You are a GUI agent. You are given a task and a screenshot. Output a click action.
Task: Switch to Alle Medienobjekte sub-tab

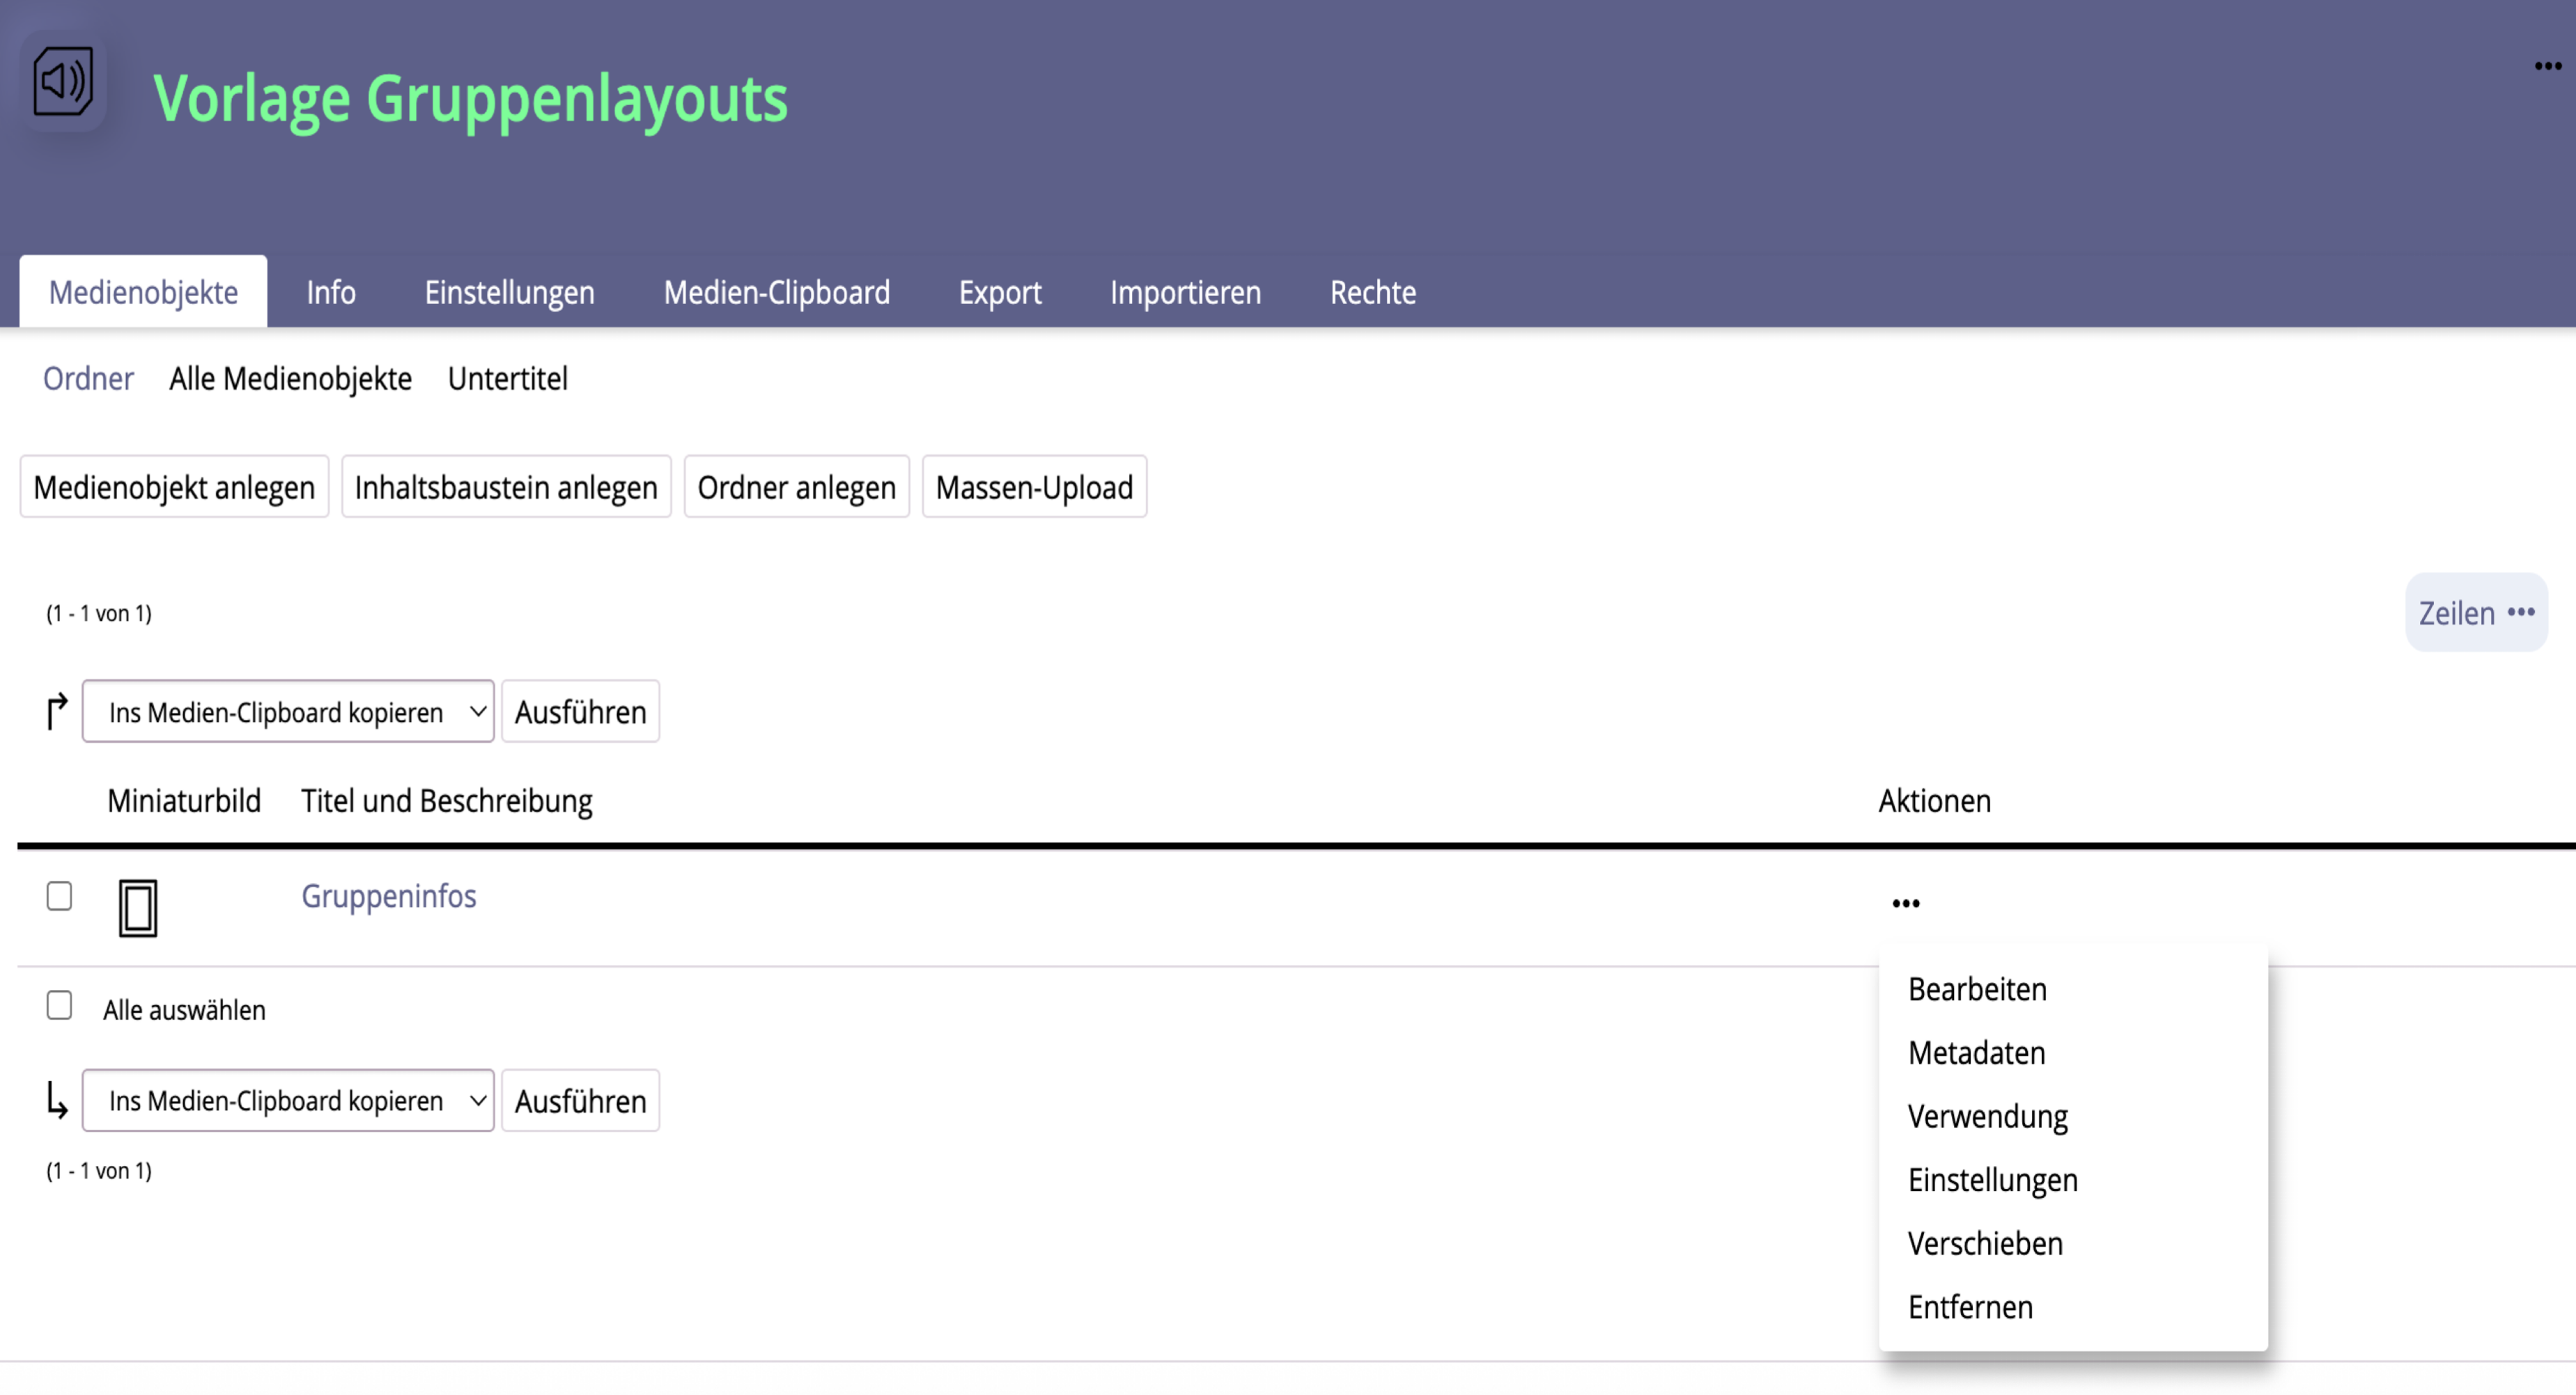pos(290,379)
